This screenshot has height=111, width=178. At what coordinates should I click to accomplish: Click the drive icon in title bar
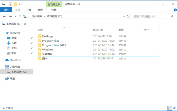click(3, 4)
